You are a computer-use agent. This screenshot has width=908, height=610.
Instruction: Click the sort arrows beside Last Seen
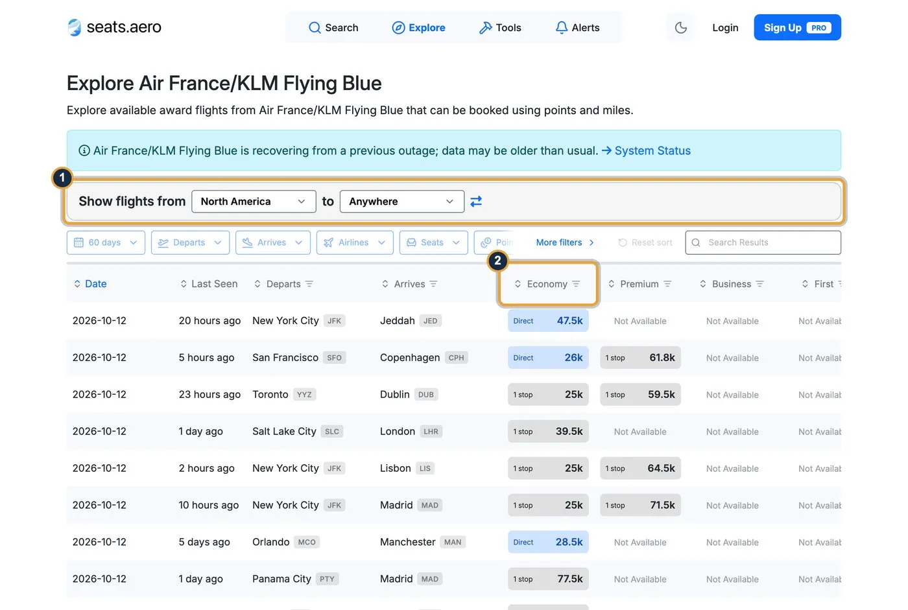pyautogui.click(x=184, y=284)
